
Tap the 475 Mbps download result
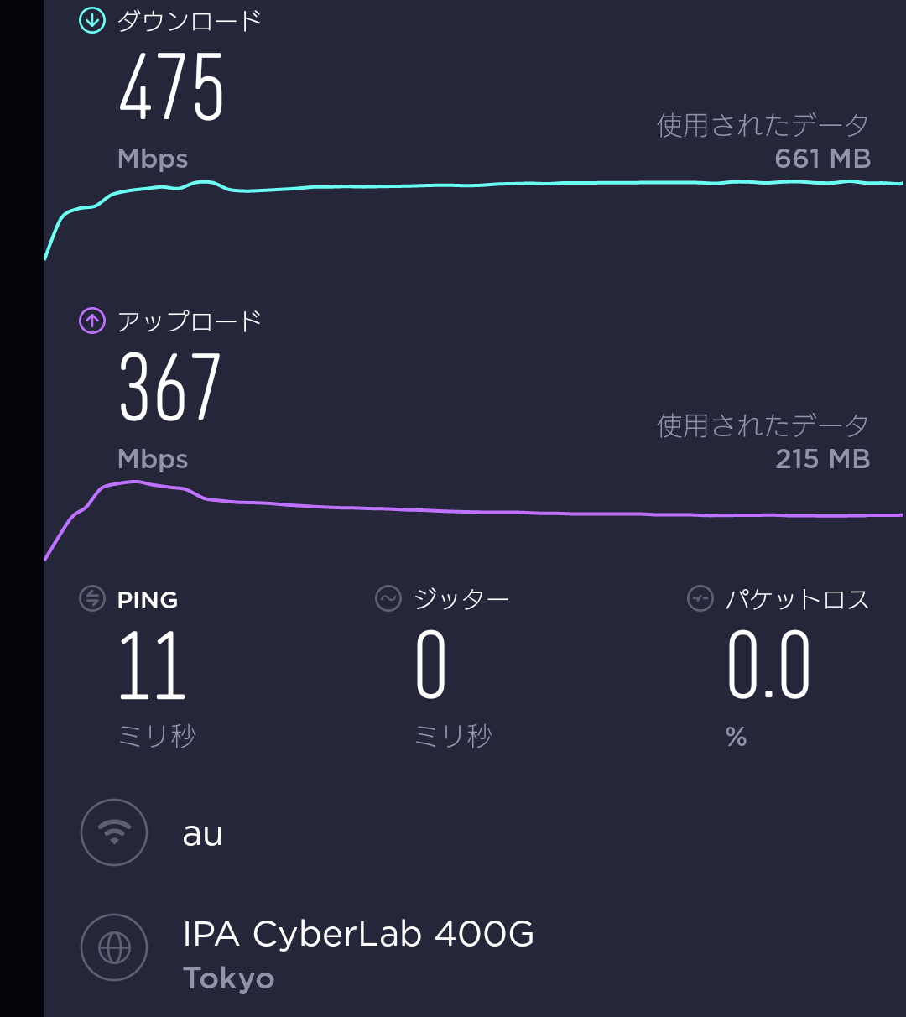172,87
